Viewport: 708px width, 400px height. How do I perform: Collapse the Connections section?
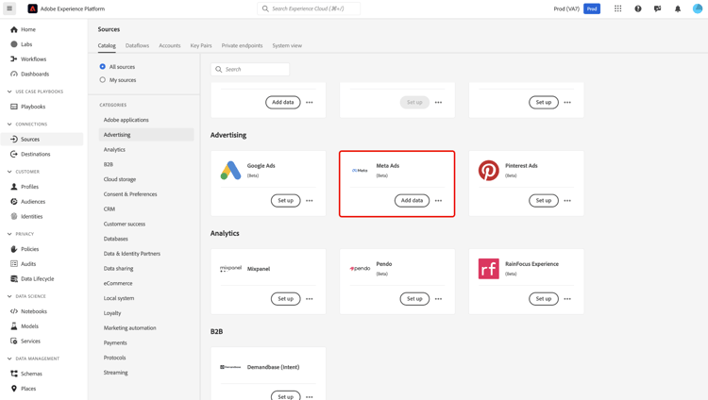pyautogui.click(x=9, y=125)
